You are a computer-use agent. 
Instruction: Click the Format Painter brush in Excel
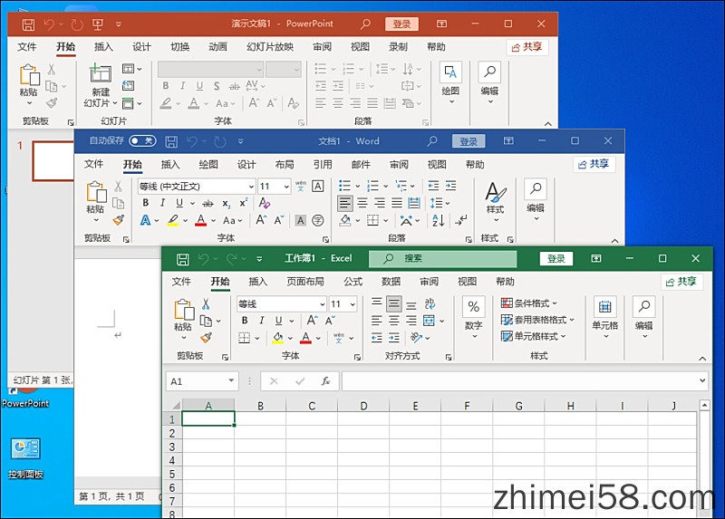pyautogui.click(x=206, y=338)
